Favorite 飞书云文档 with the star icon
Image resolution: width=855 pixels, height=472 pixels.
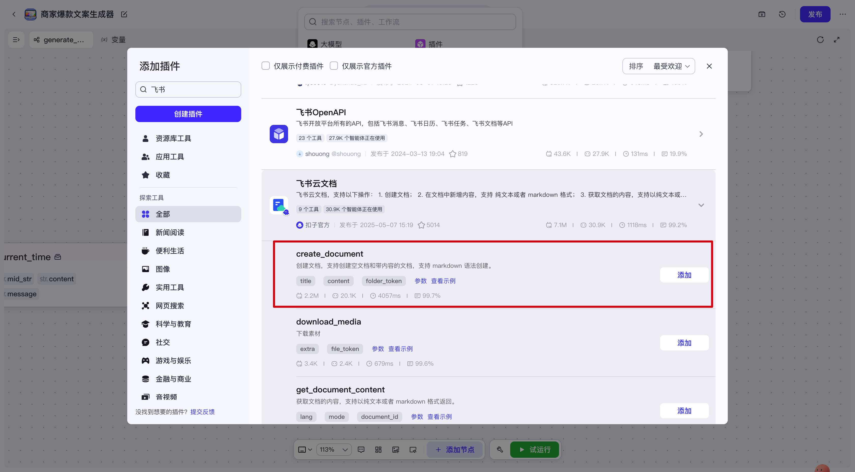click(x=421, y=225)
